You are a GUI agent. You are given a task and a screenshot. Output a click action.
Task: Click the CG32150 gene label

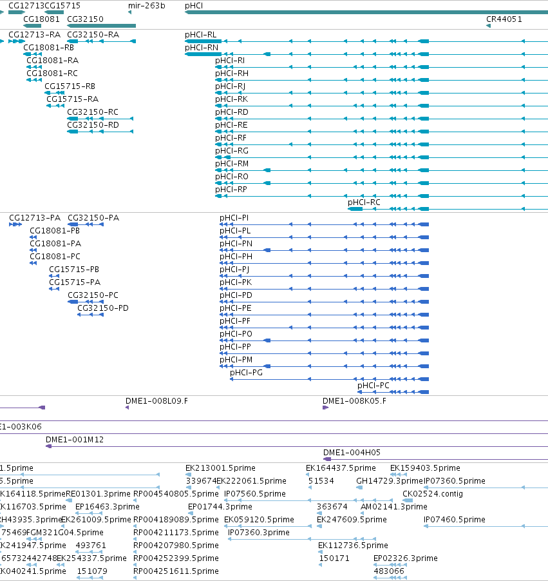[x=85, y=19]
